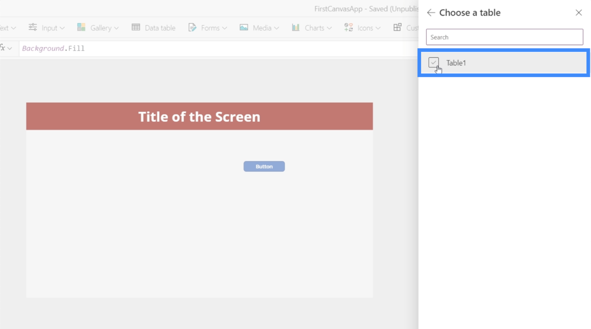Screen dimensions: 591x329
Task: Open the Gallery menu label
Action: click(x=101, y=28)
